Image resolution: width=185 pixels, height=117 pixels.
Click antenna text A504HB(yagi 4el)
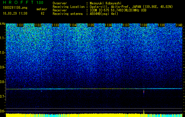click(104, 14)
